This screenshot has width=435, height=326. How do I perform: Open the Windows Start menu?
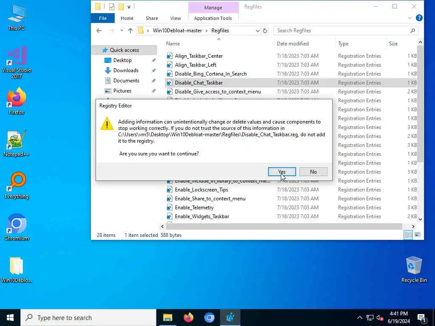10,318
